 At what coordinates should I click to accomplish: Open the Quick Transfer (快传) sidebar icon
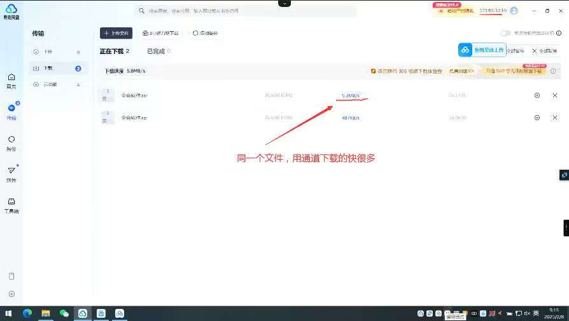tap(11, 174)
